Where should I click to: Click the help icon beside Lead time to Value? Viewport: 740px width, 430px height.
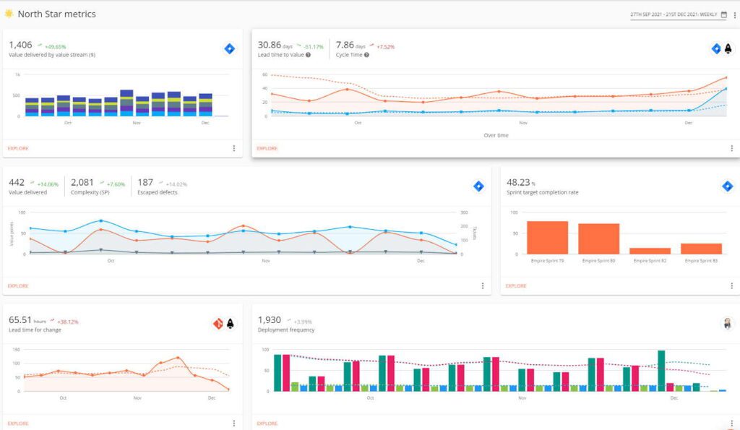coord(308,55)
